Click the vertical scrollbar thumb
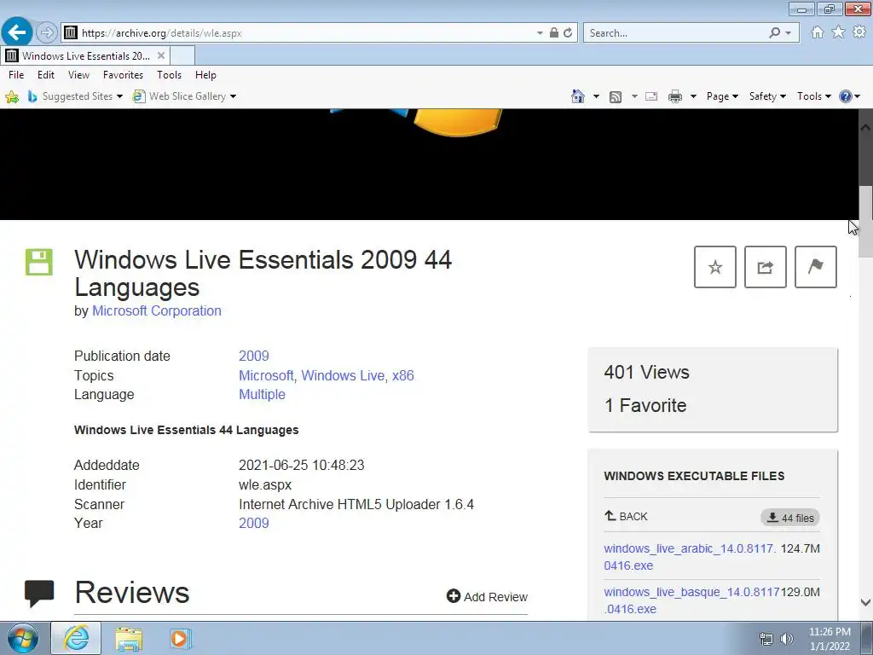This screenshot has height=655, width=873. pyautogui.click(x=865, y=221)
